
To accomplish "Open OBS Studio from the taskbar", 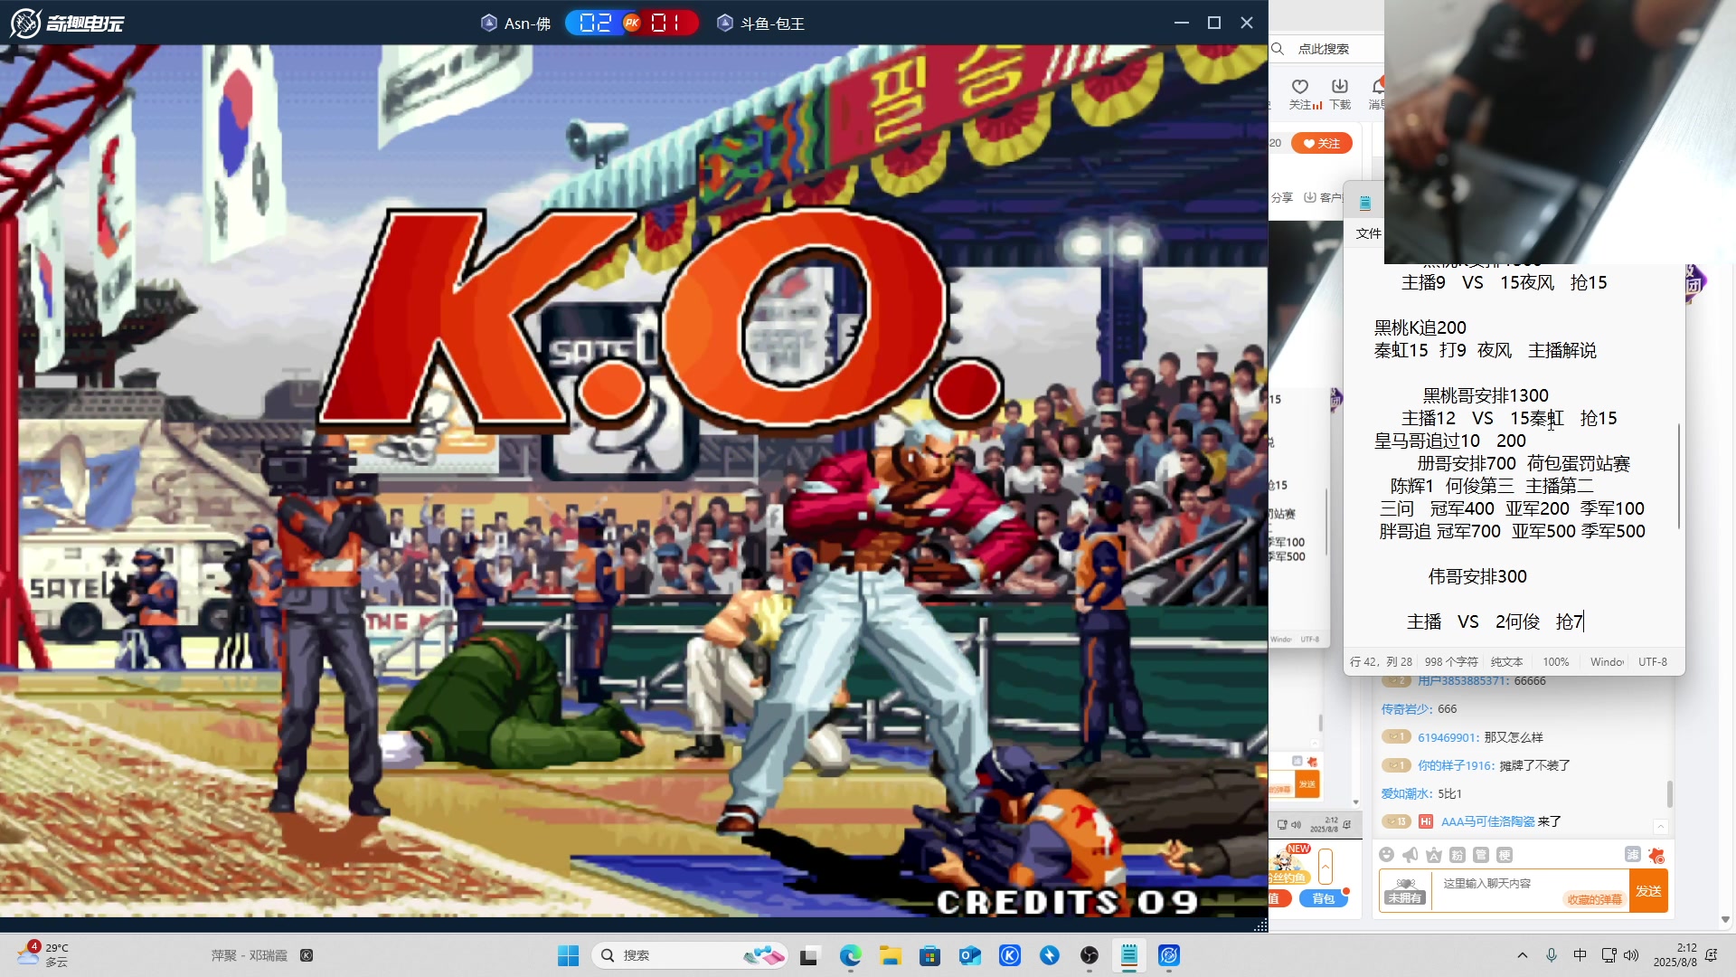I will tap(1090, 955).
